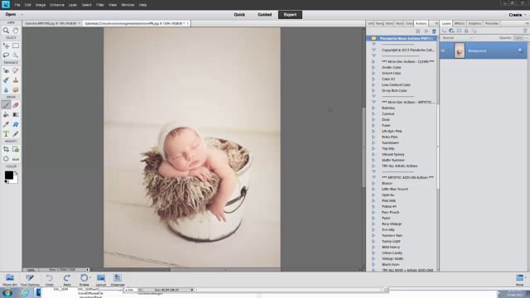Viewport: 530px width, 298px height.
Task: Select the Paint Bucket tool
Action: (x=6, y=114)
